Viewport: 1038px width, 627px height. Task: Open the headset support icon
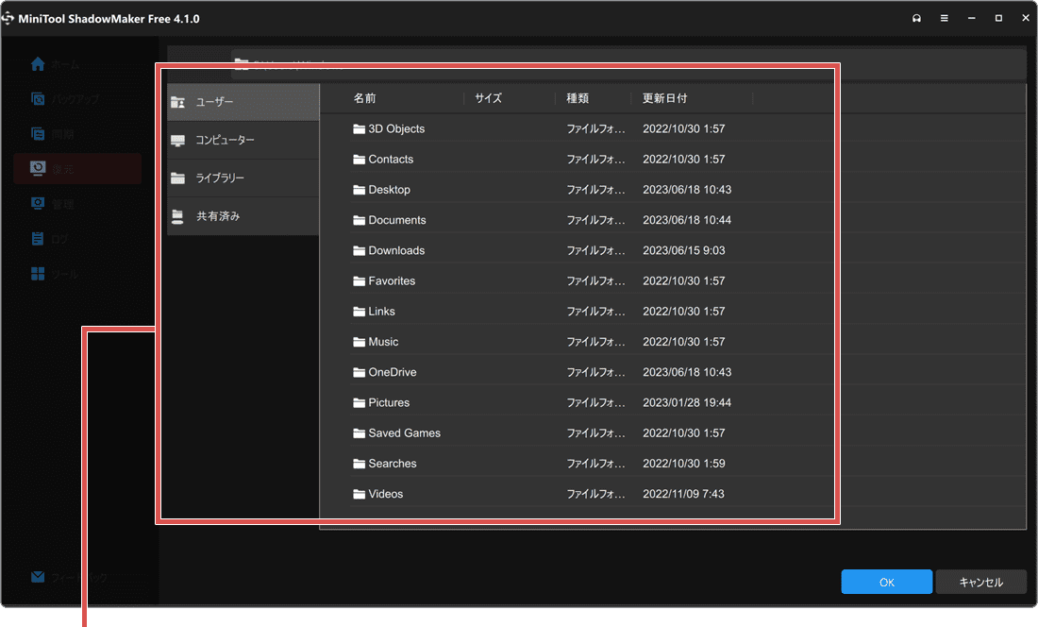coord(916,17)
